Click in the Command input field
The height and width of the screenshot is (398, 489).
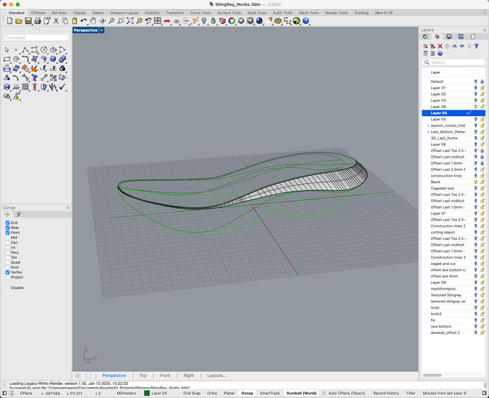pos(36,38)
